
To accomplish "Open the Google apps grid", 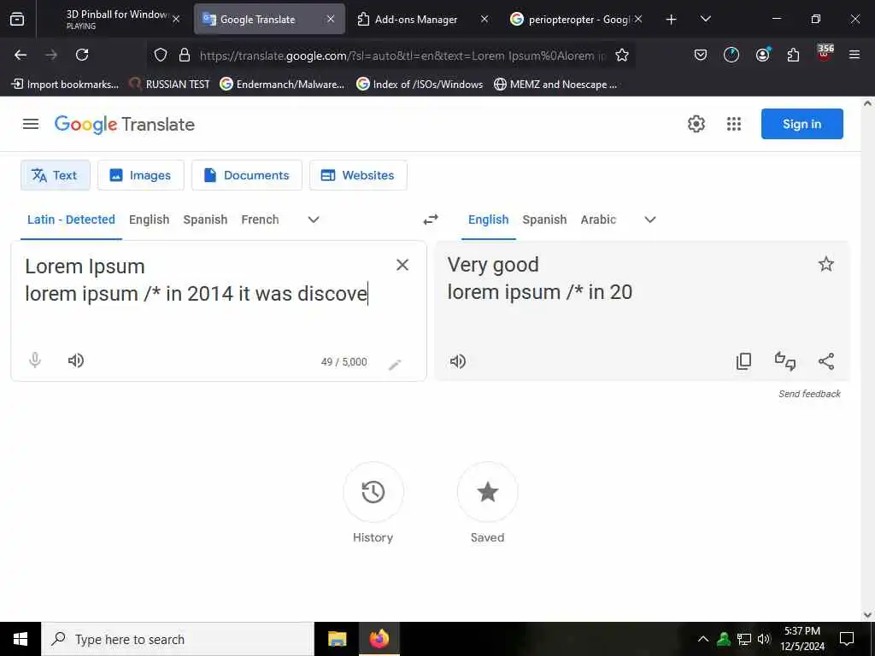I will (734, 124).
